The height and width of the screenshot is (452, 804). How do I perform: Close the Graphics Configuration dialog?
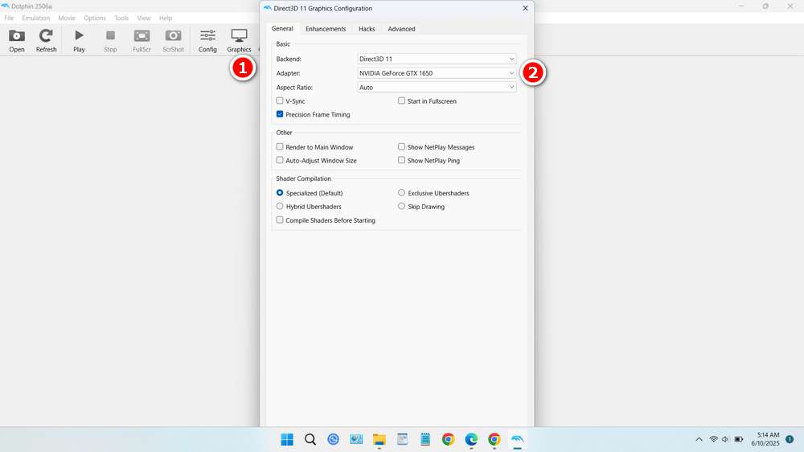525,8
